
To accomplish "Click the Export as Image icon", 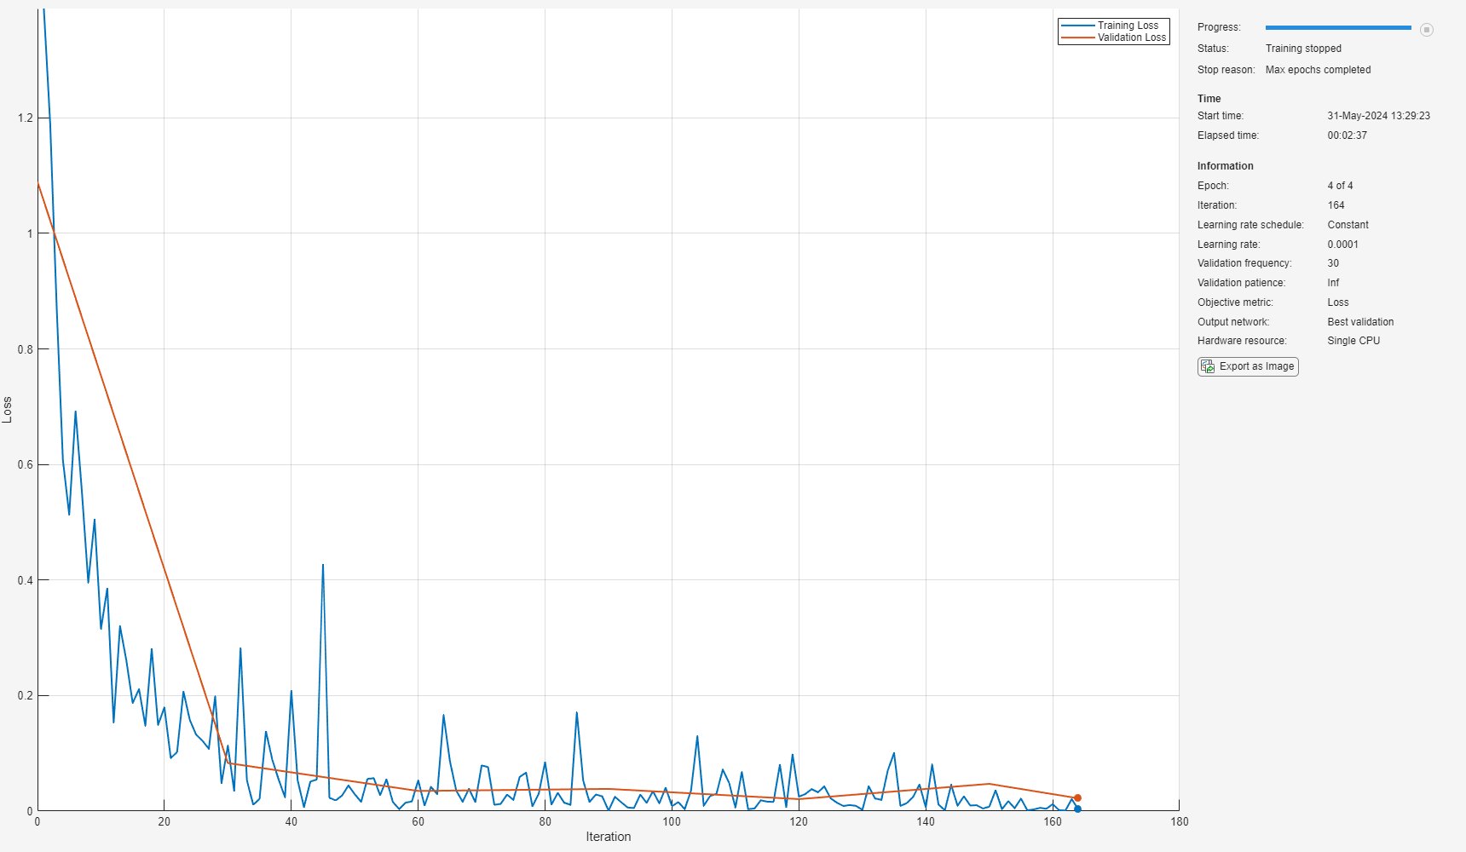I will click(1208, 366).
